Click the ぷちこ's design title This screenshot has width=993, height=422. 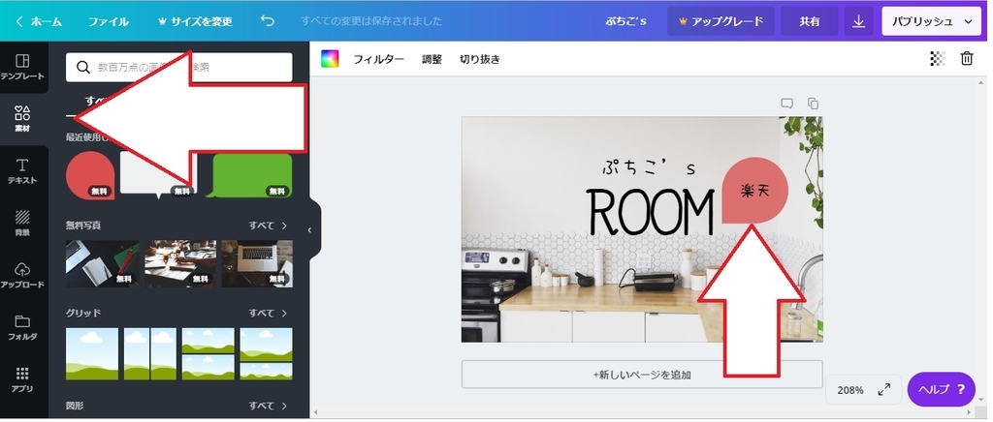[x=625, y=21]
